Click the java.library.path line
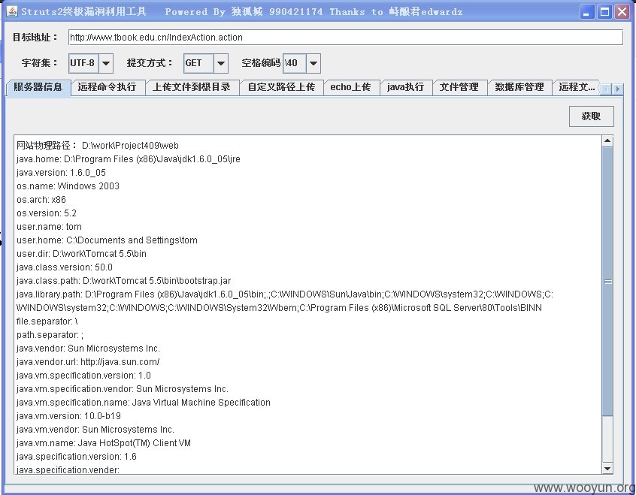This screenshot has height=495, width=636. pyautogui.click(x=285, y=300)
